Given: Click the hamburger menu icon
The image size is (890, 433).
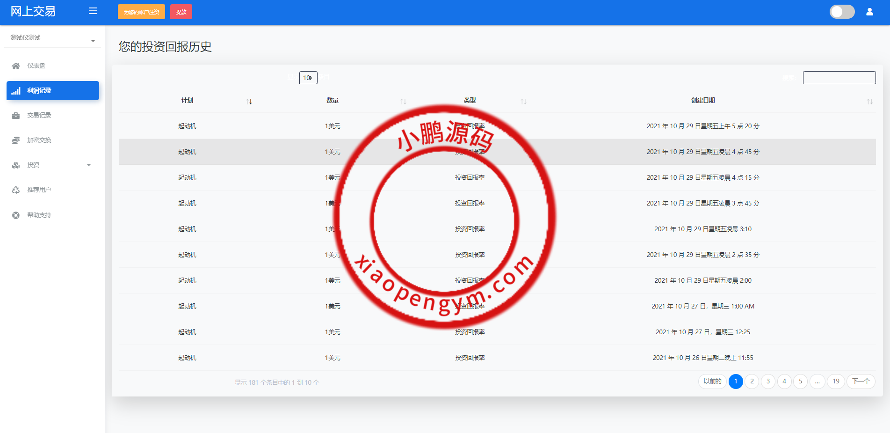Looking at the screenshot, I should tap(93, 11).
